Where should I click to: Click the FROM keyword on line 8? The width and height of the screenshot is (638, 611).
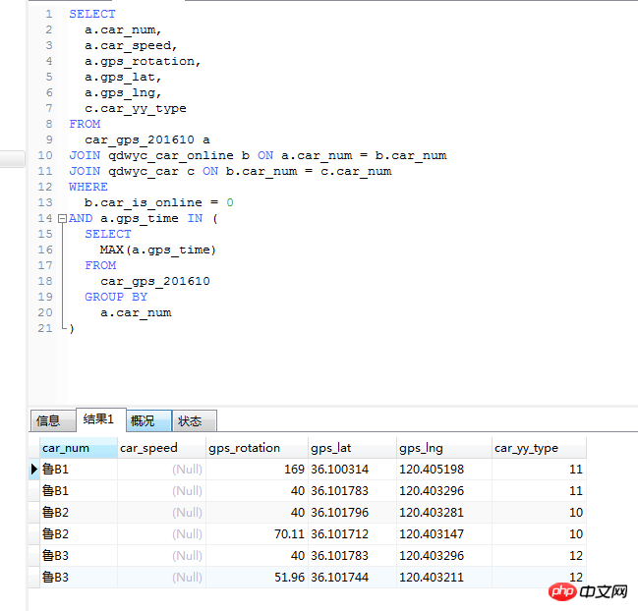tap(85, 124)
